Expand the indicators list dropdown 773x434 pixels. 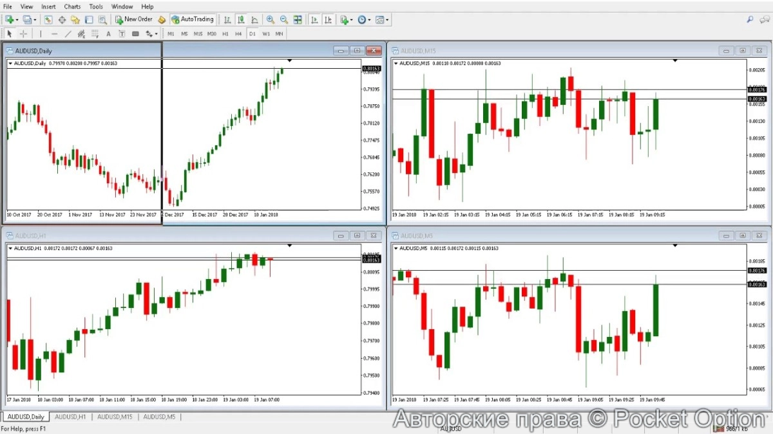coord(351,20)
